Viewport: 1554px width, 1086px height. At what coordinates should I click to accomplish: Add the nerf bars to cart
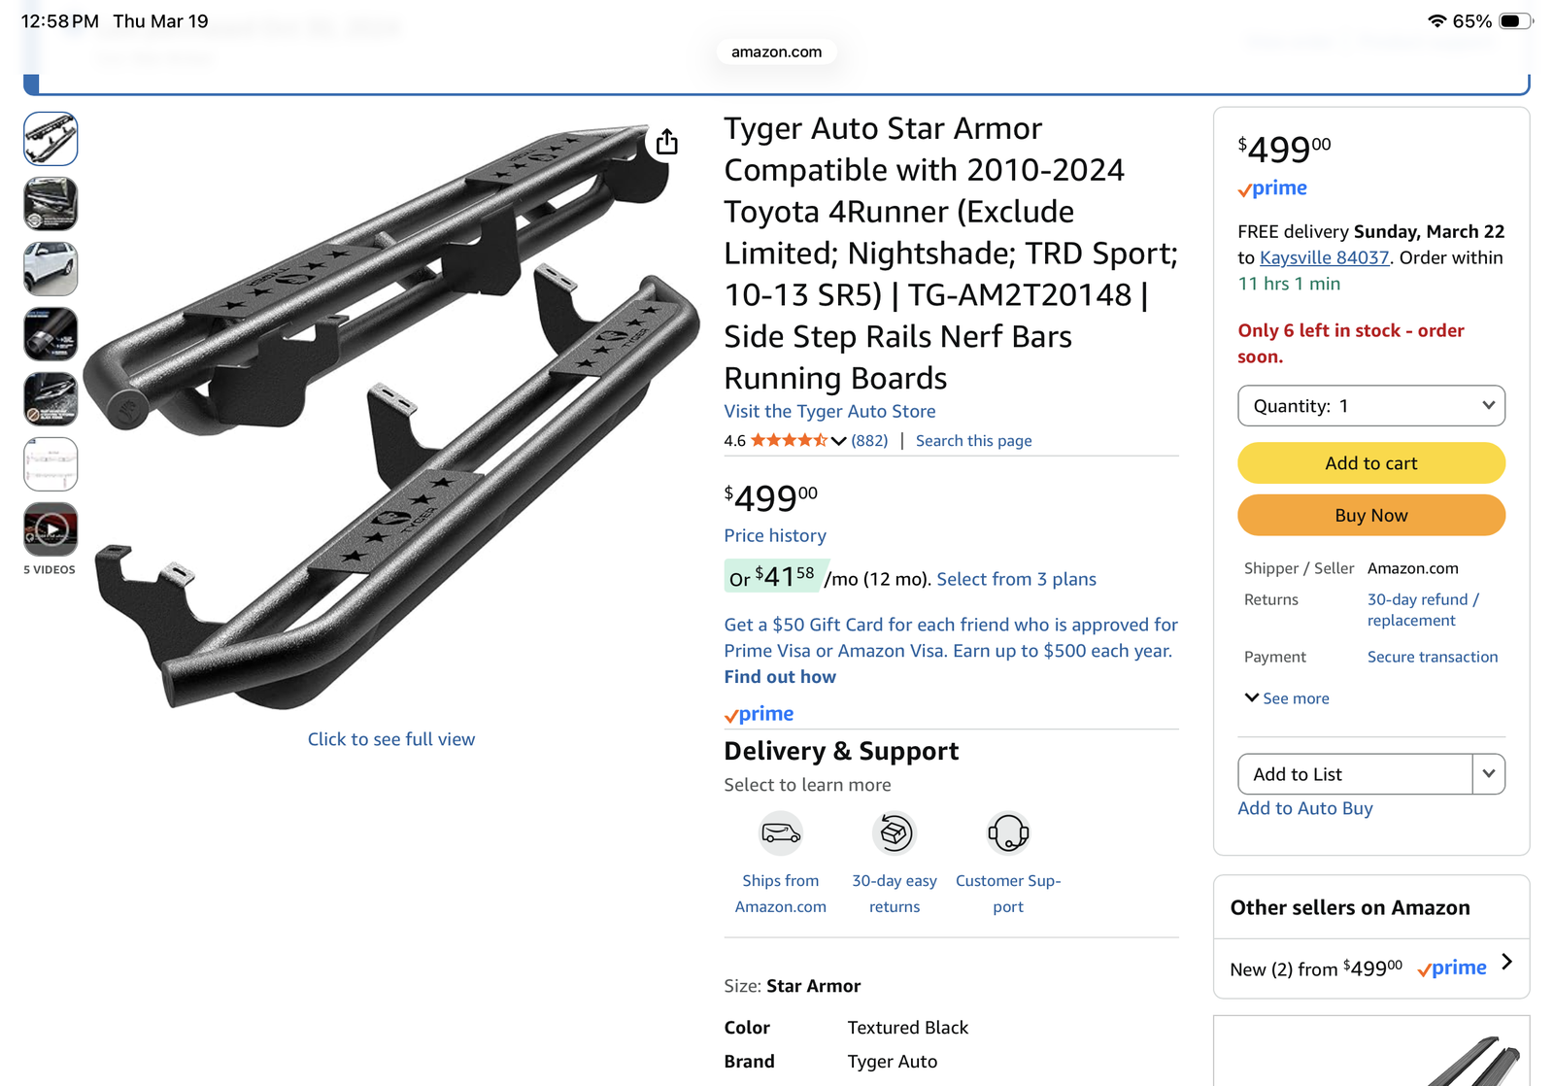coord(1370,463)
